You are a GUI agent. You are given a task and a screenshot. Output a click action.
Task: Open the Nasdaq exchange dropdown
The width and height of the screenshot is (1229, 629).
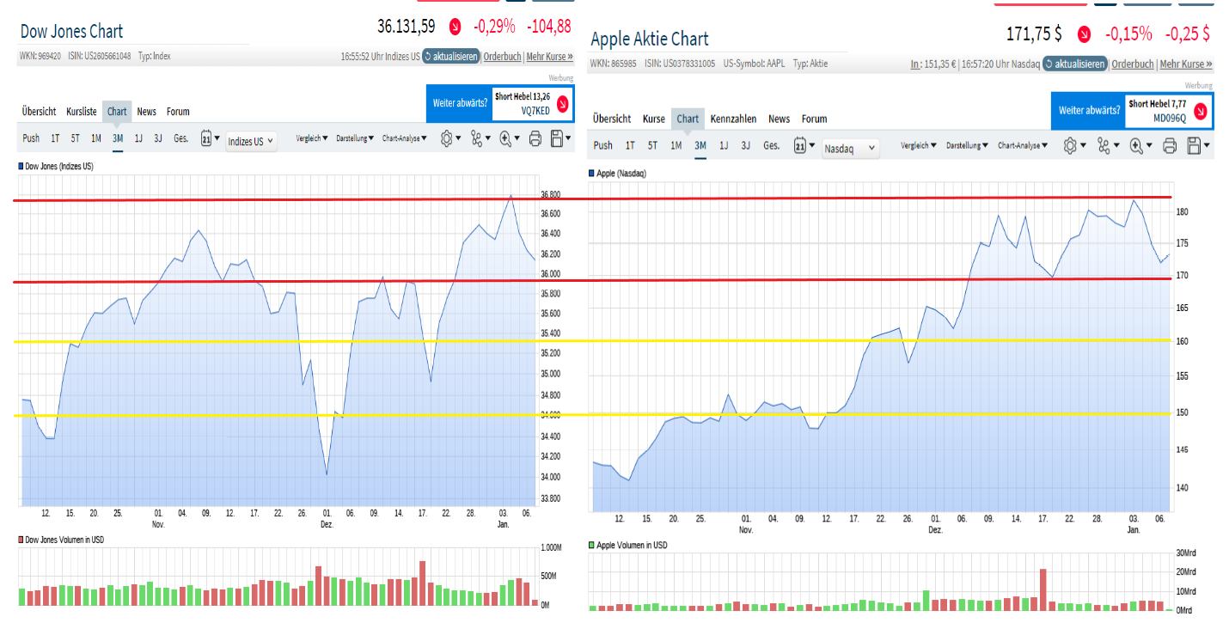tap(850, 148)
